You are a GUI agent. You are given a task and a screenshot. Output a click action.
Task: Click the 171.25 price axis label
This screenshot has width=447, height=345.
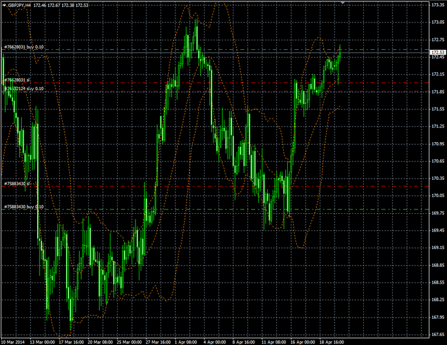tap(438, 126)
